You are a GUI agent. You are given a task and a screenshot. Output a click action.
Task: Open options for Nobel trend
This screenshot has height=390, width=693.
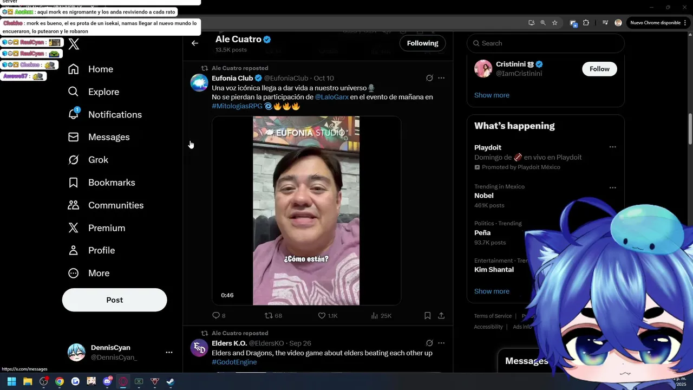click(612, 187)
